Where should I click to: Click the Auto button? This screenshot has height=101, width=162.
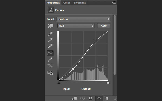[104, 26]
